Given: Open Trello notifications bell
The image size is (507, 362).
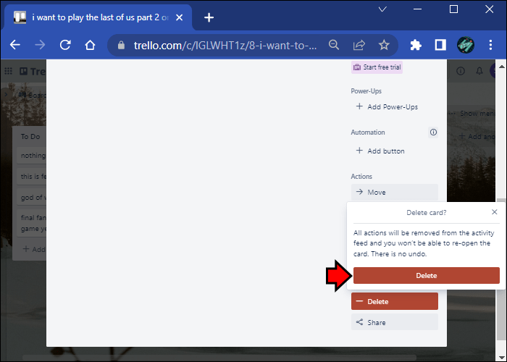Looking at the screenshot, I should (x=479, y=71).
